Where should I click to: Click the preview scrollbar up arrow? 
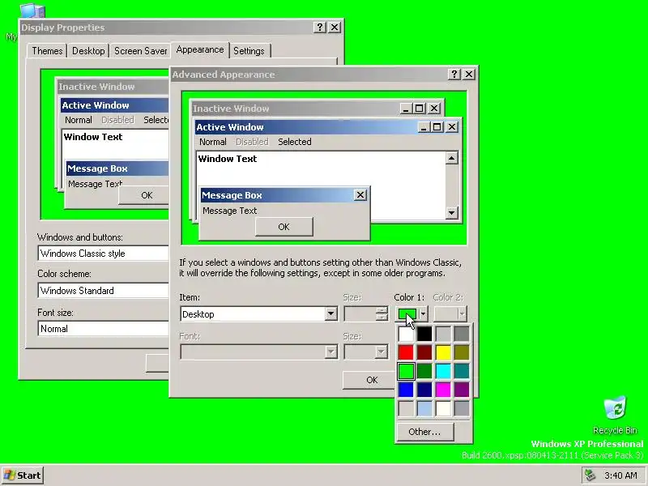point(452,158)
